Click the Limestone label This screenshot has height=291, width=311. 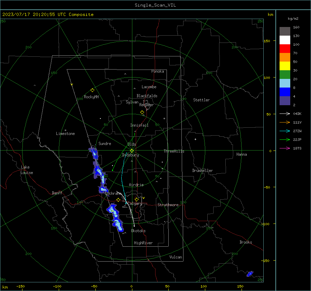pos(65,134)
